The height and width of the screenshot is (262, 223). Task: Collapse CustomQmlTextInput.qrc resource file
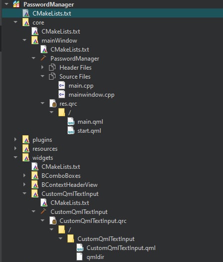(42, 220)
